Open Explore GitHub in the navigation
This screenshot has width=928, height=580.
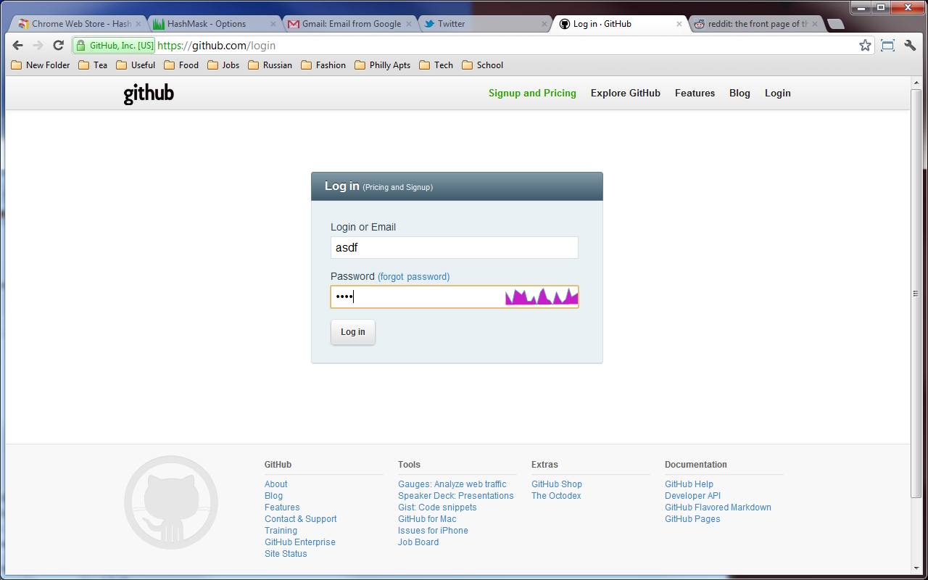(x=626, y=94)
